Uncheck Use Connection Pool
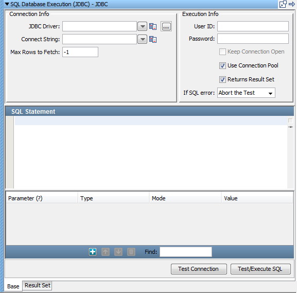This screenshot has height=293, width=297. click(x=222, y=65)
